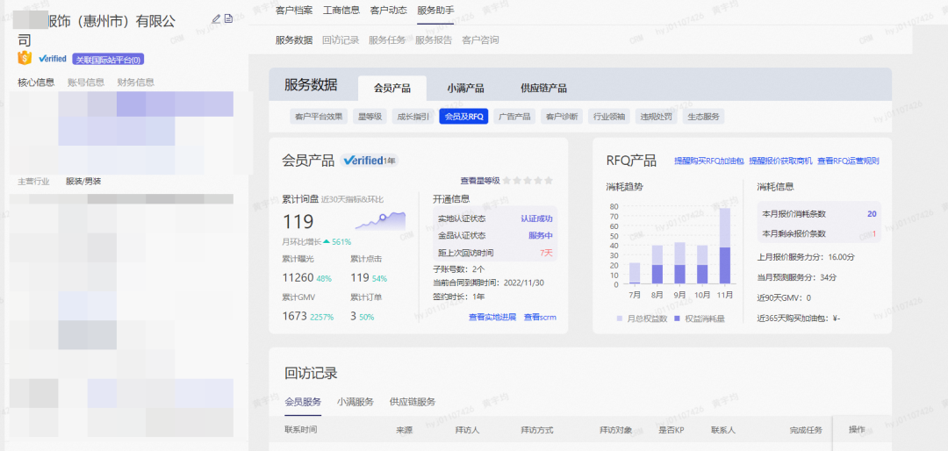
Task: Select the 服务助手 tab
Action: tap(435, 11)
